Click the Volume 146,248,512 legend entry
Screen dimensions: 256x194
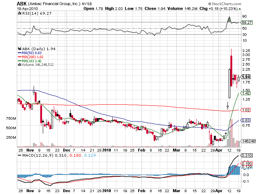(x=38, y=65)
